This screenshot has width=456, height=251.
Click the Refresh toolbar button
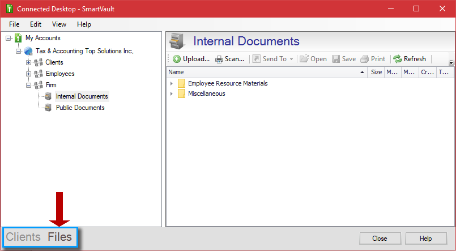coord(410,59)
